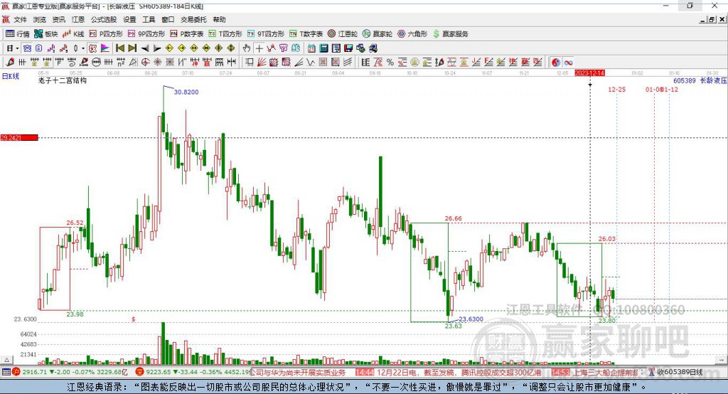Open the 江恩 menu
728x394 pixels.
[x=78, y=19]
